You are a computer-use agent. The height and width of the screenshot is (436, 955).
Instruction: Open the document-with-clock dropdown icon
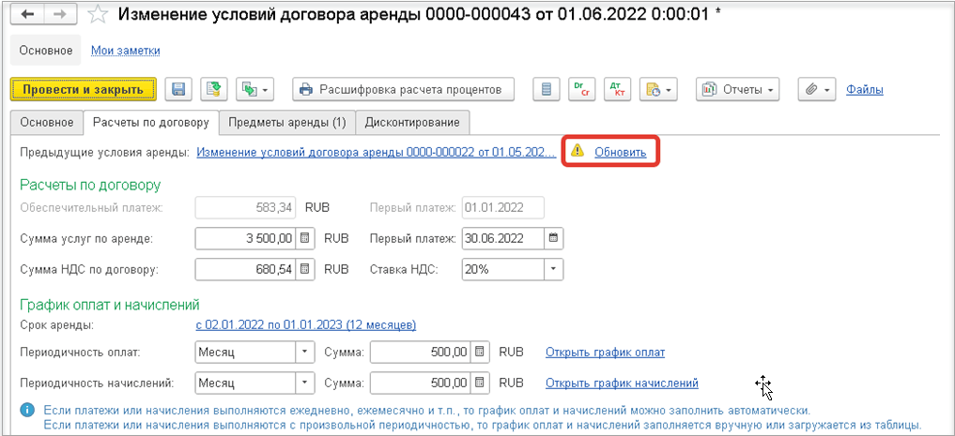(658, 90)
